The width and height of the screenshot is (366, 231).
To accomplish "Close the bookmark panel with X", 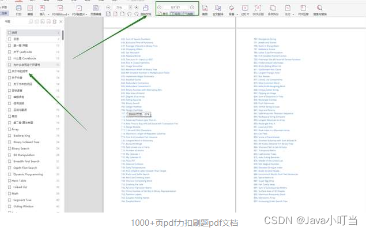I will click(x=61, y=21).
